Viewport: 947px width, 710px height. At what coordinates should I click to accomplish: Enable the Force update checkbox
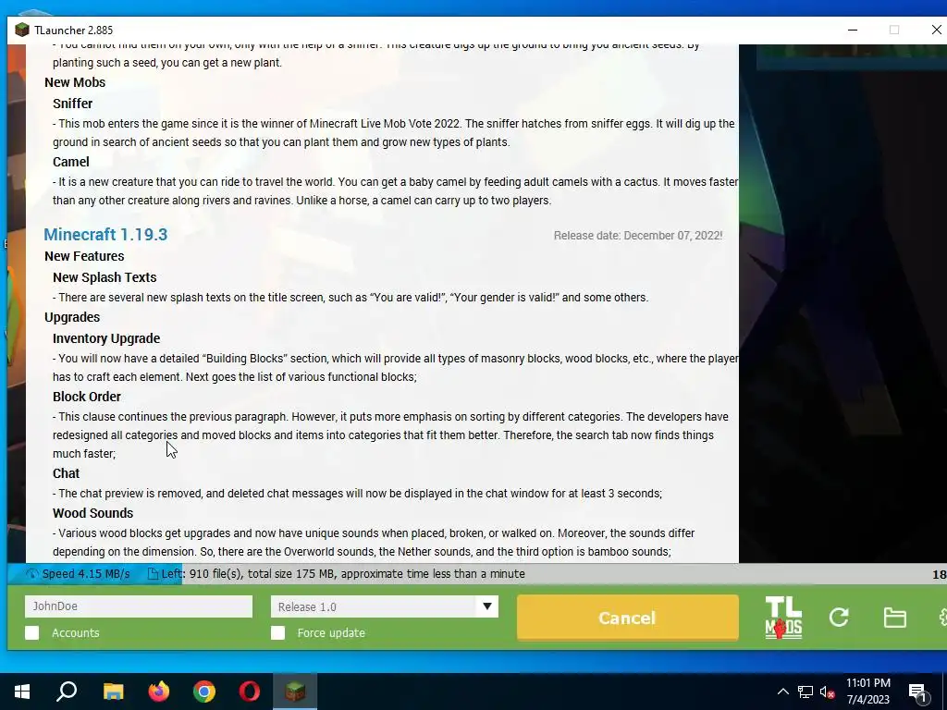[x=277, y=632]
